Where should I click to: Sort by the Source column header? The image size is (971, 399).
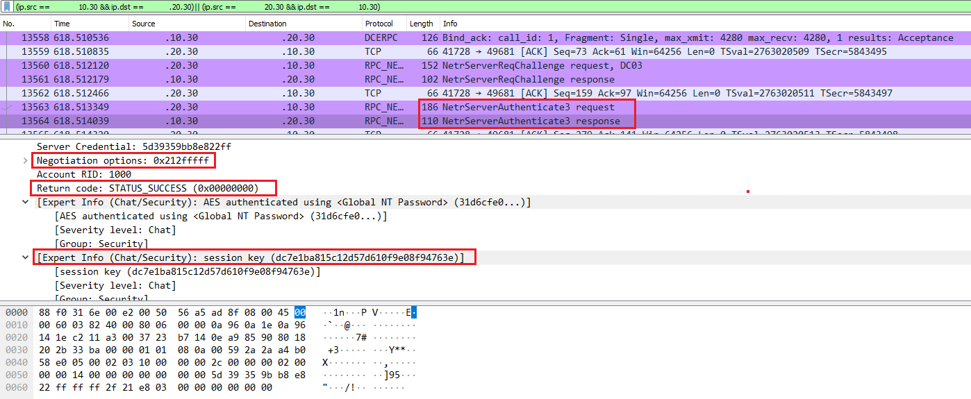click(x=144, y=24)
